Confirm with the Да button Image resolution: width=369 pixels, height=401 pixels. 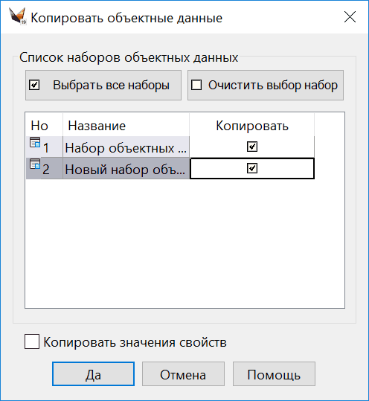93,374
